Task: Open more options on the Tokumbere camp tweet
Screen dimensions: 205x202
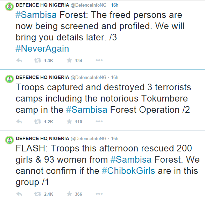Action: coord(99,122)
